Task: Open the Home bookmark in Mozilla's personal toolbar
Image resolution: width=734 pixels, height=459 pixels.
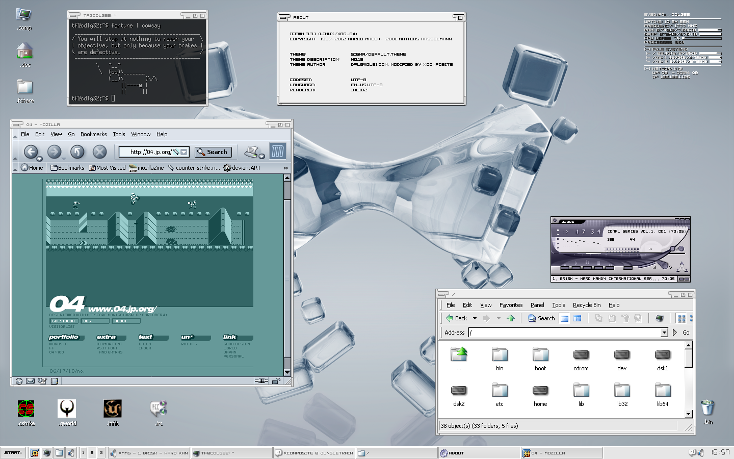Action: tap(32, 167)
